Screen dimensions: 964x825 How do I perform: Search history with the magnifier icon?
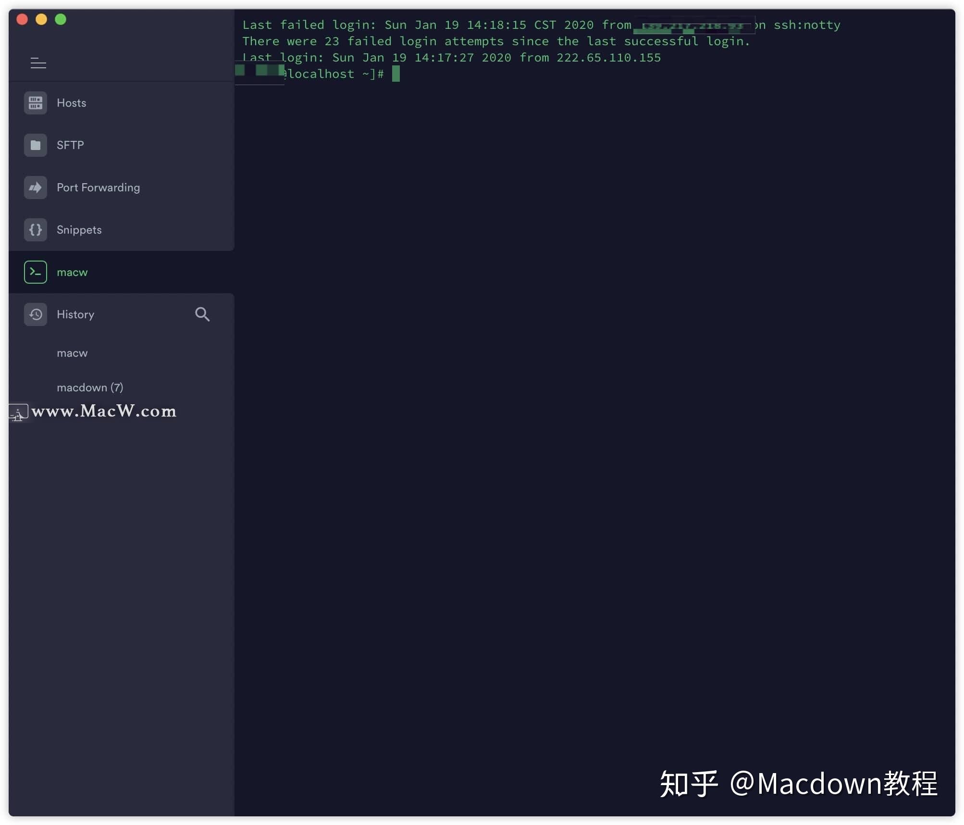click(x=202, y=314)
